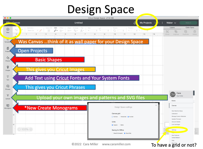Click the green Make It button
Viewport: 203px width, 149px height.
[188, 23]
